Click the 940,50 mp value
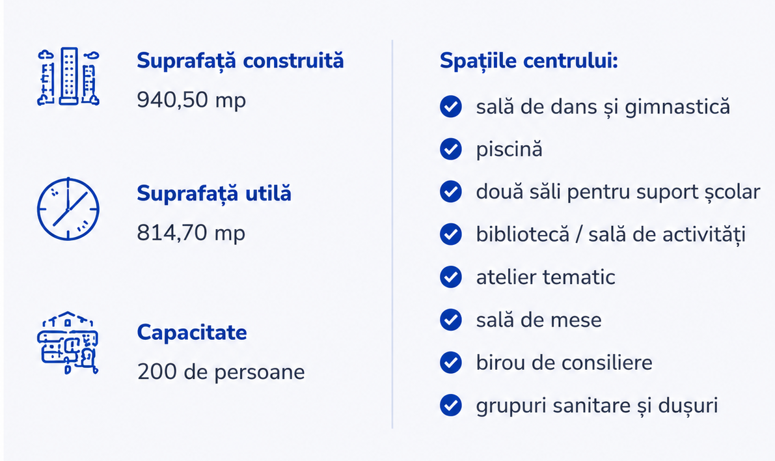 191,100
